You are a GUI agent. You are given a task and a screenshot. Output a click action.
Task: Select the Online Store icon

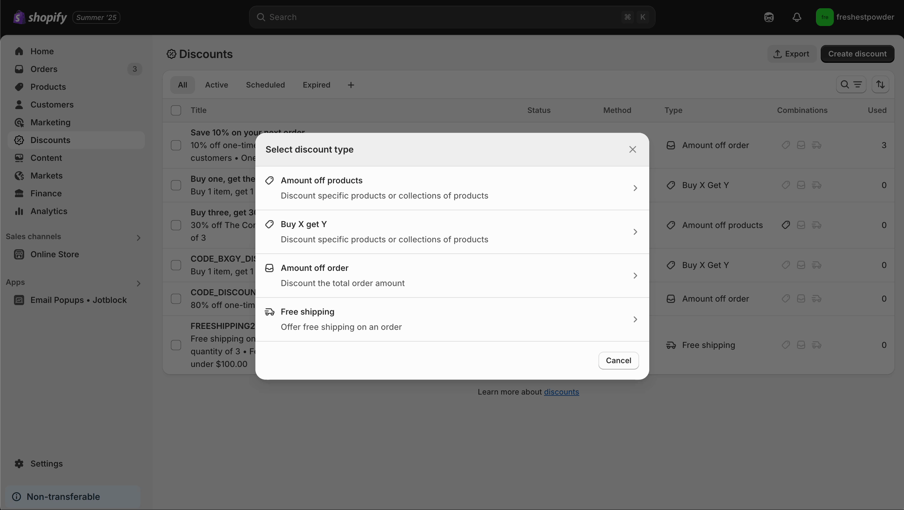pyautogui.click(x=19, y=254)
